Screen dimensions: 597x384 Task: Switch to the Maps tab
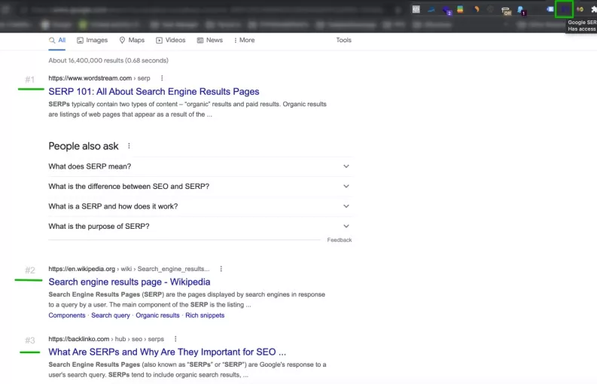click(x=132, y=41)
